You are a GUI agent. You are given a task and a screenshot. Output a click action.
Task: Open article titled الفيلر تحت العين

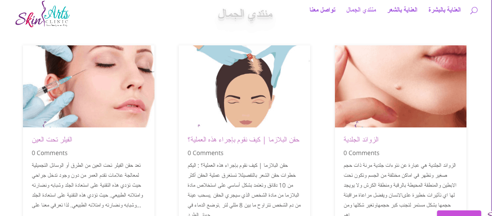click(52, 140)
